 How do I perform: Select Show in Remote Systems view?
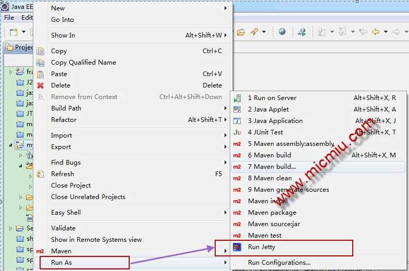click(96, 240)
